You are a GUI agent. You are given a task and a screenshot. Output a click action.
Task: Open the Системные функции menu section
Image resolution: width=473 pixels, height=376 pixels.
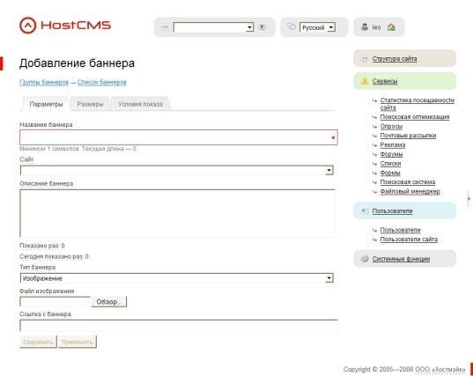(x=401, y=259)
